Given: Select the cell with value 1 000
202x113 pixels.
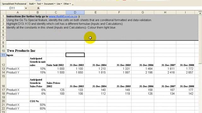Looking at the screenshot, I should click(56, 69).
